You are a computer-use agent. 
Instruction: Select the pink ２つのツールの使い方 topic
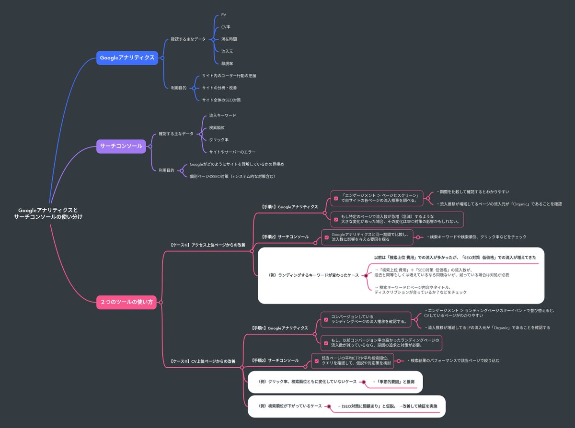126,303
